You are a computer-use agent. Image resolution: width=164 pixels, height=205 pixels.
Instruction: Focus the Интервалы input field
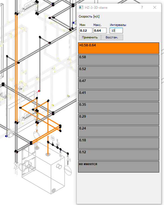click(x=116, y=31)
